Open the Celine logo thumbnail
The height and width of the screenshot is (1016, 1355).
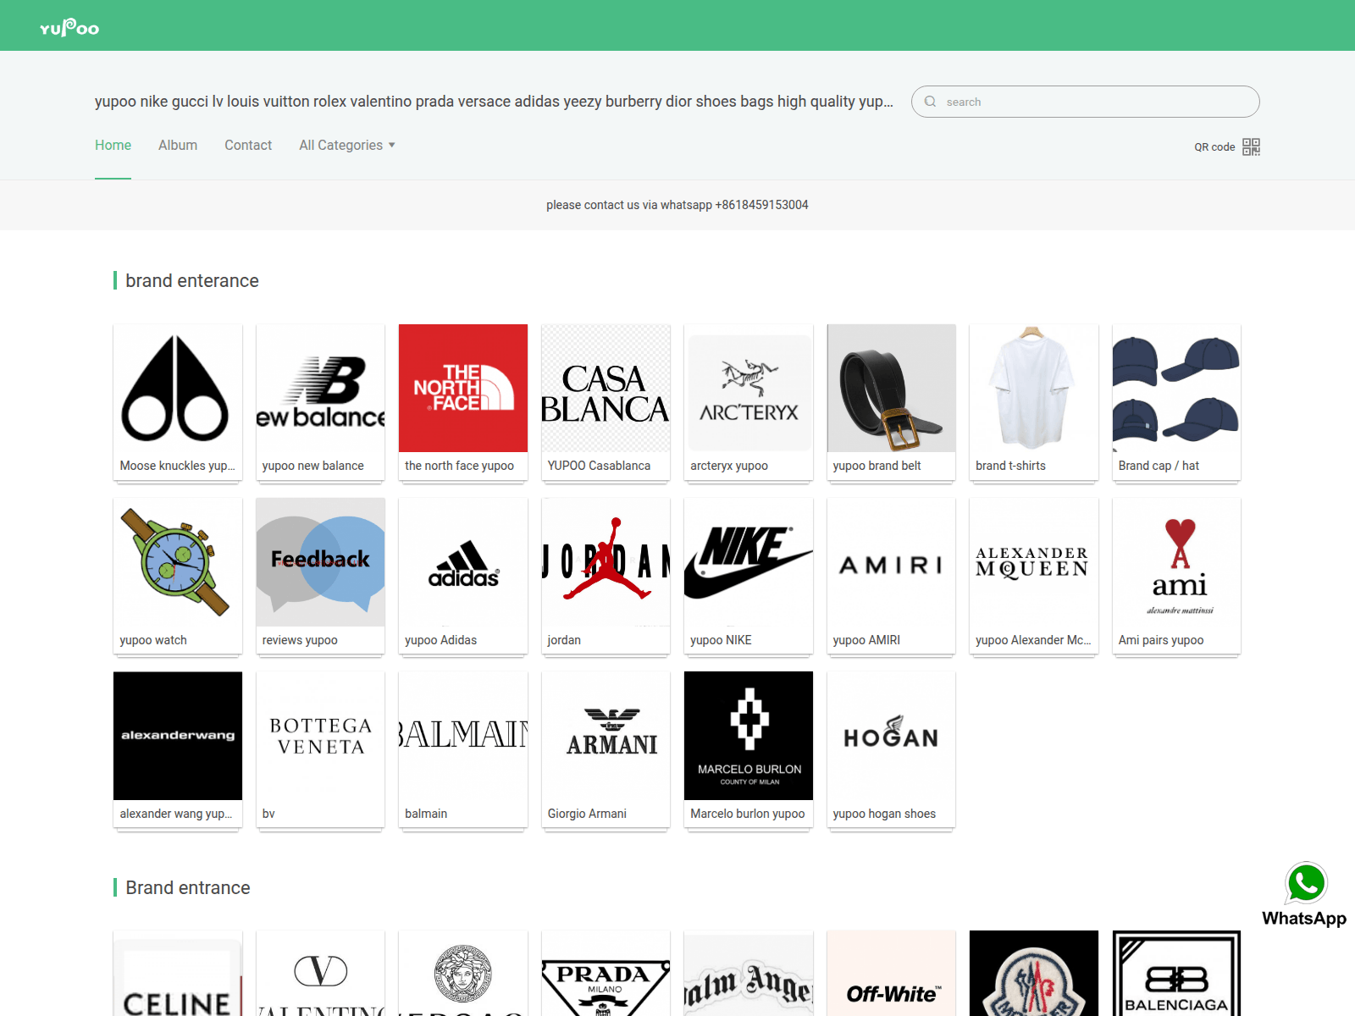click(178, 974)
